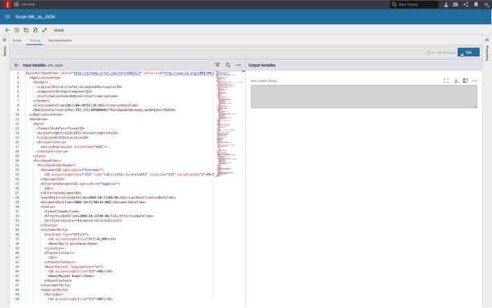Image resolution: width=492 pixels, height=308 pixels.
Task: Expand the right Properties panel
Action: pos(487,40)
